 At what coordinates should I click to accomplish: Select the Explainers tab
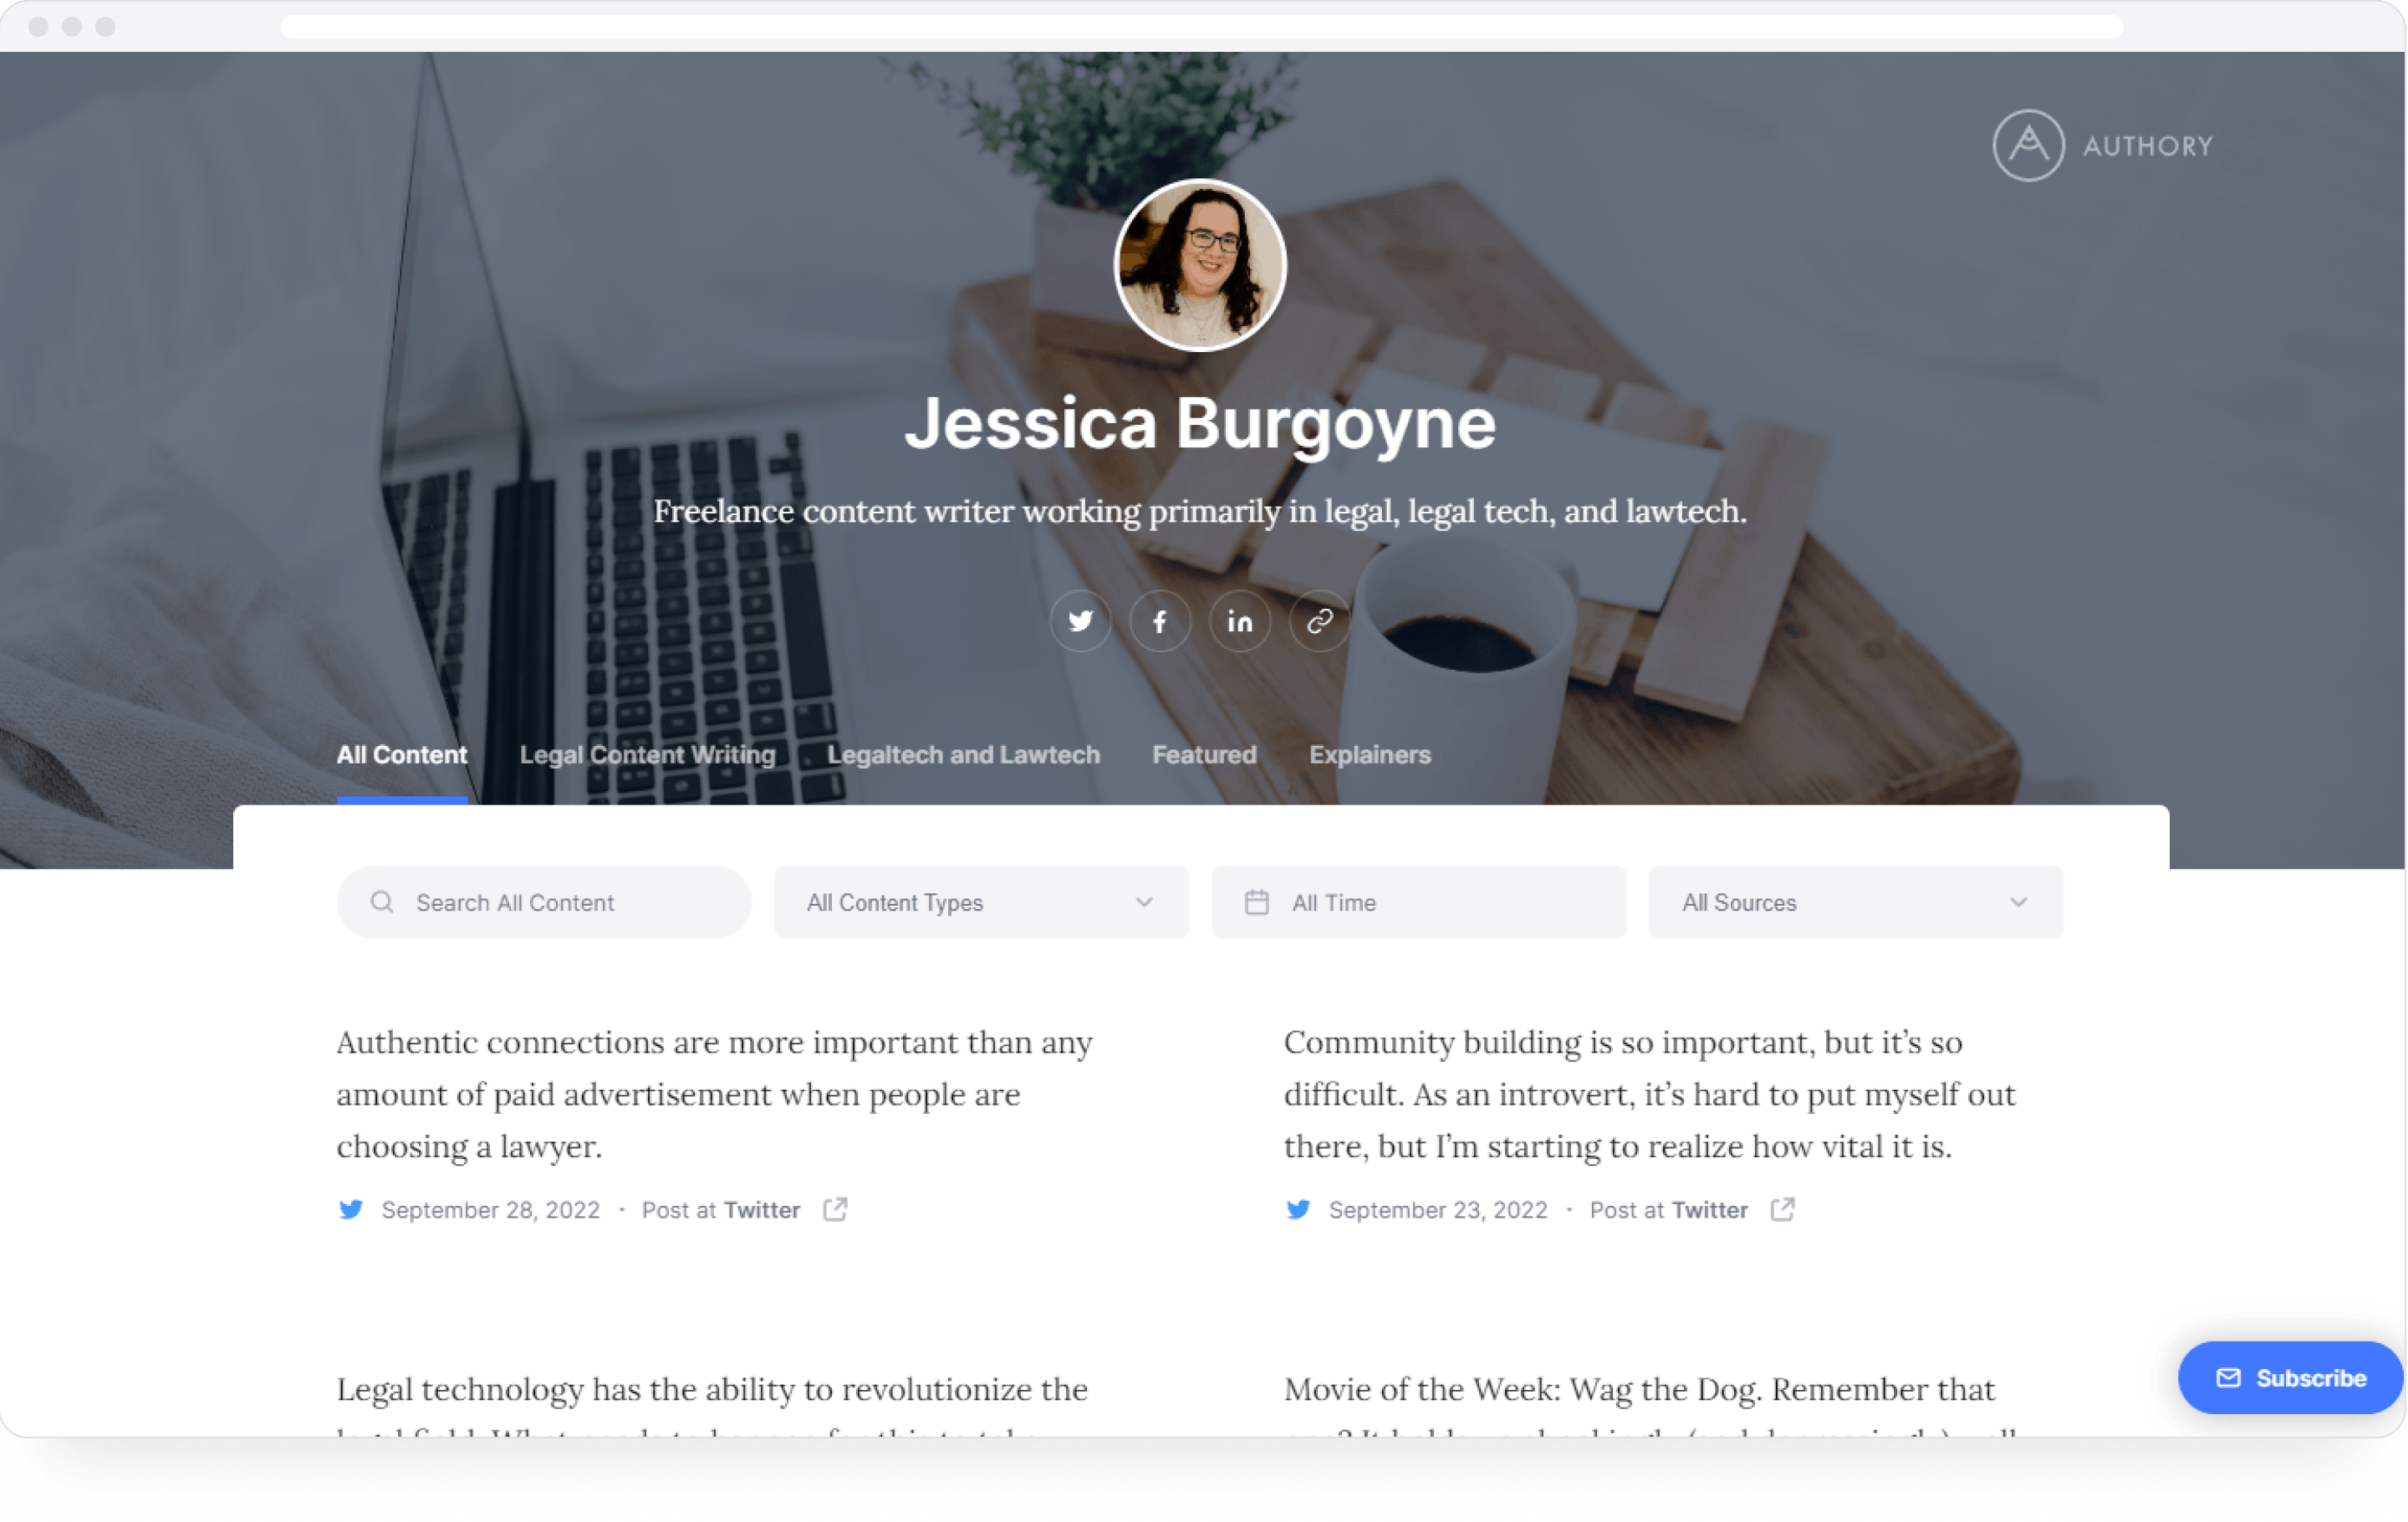(1370, 756)
